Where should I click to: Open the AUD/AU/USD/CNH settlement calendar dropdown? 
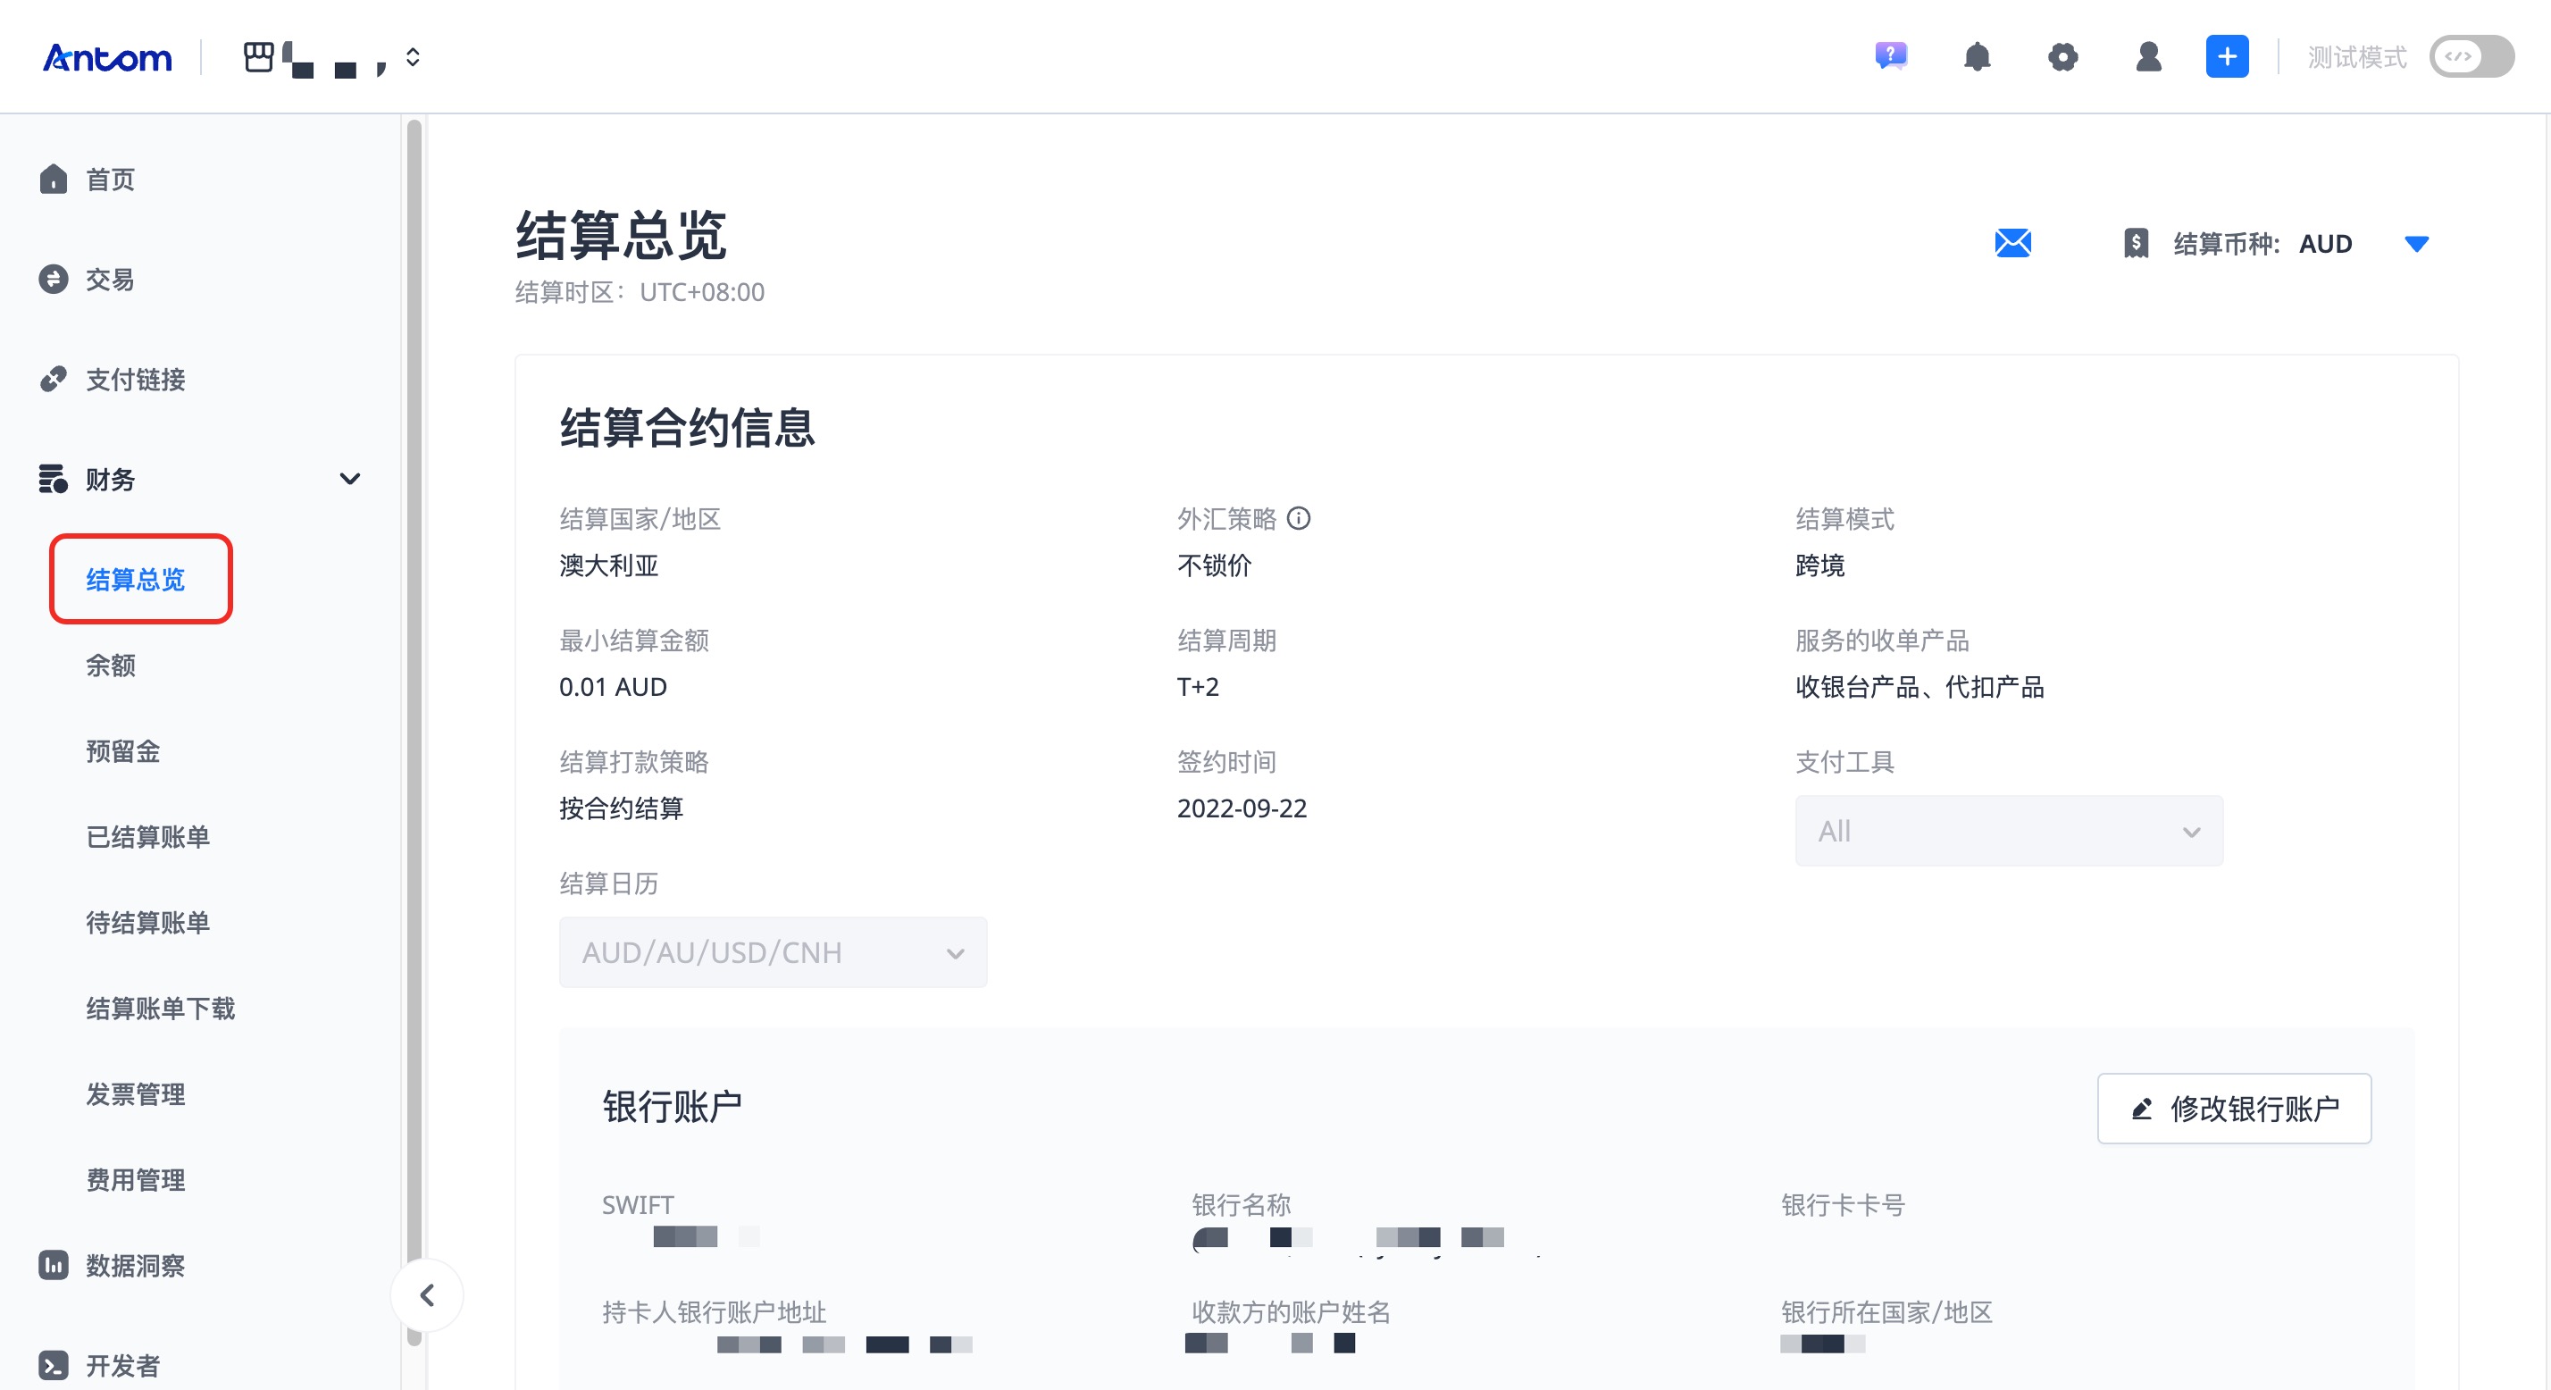[773, 952]
